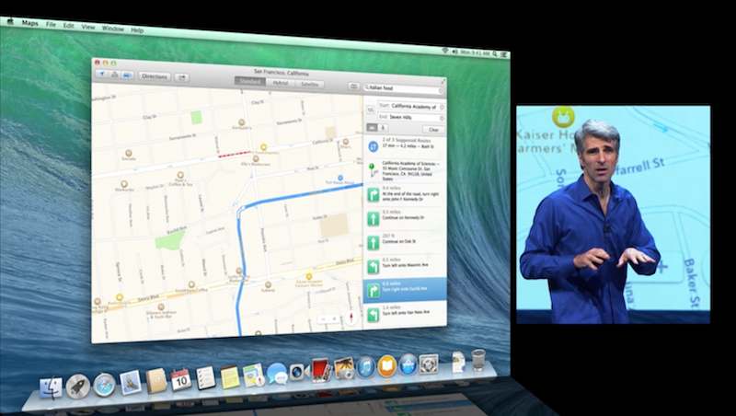The height and width of the screenshot is (416, 736).
Task: Zoom out using the map minus button
Action: click(x=324, y=318)
